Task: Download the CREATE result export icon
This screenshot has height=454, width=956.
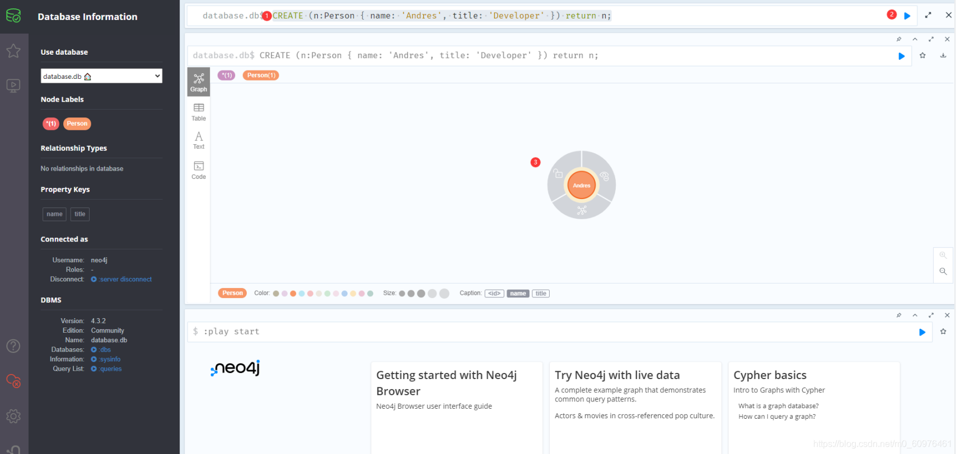Action: click(x=943, y=55)
